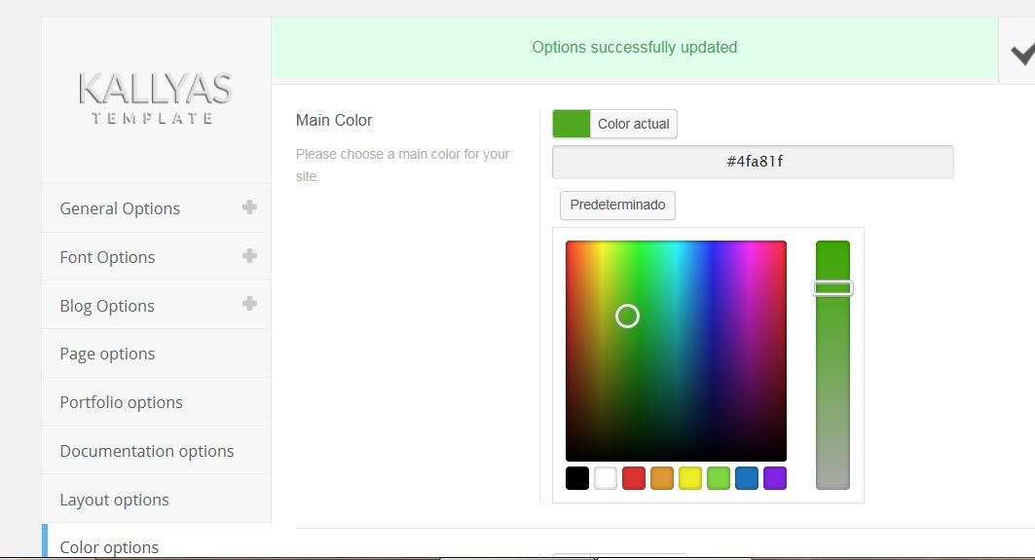Pick the white palette swatch
1035x560 pixels.
[x=606, y=478]
